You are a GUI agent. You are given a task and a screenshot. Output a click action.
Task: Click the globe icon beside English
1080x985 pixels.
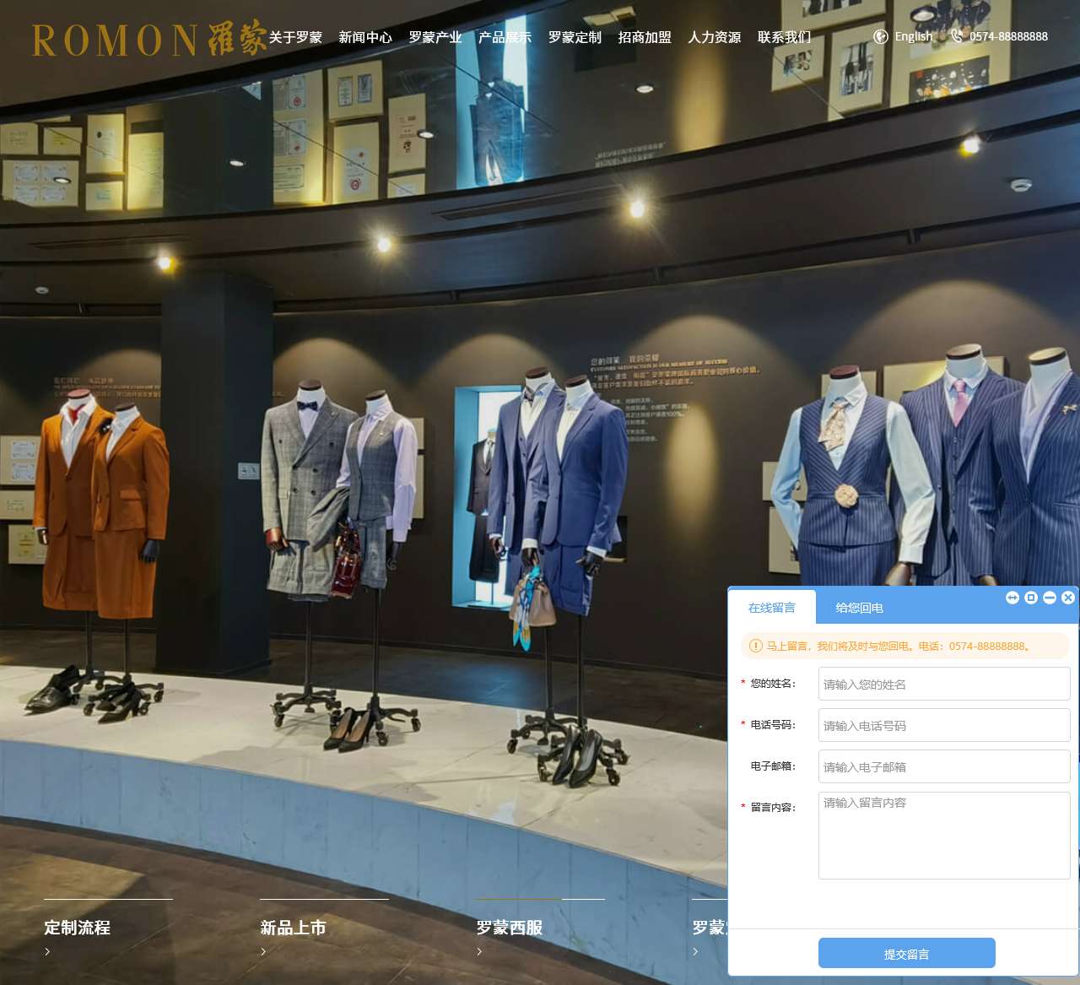point(880,36)
